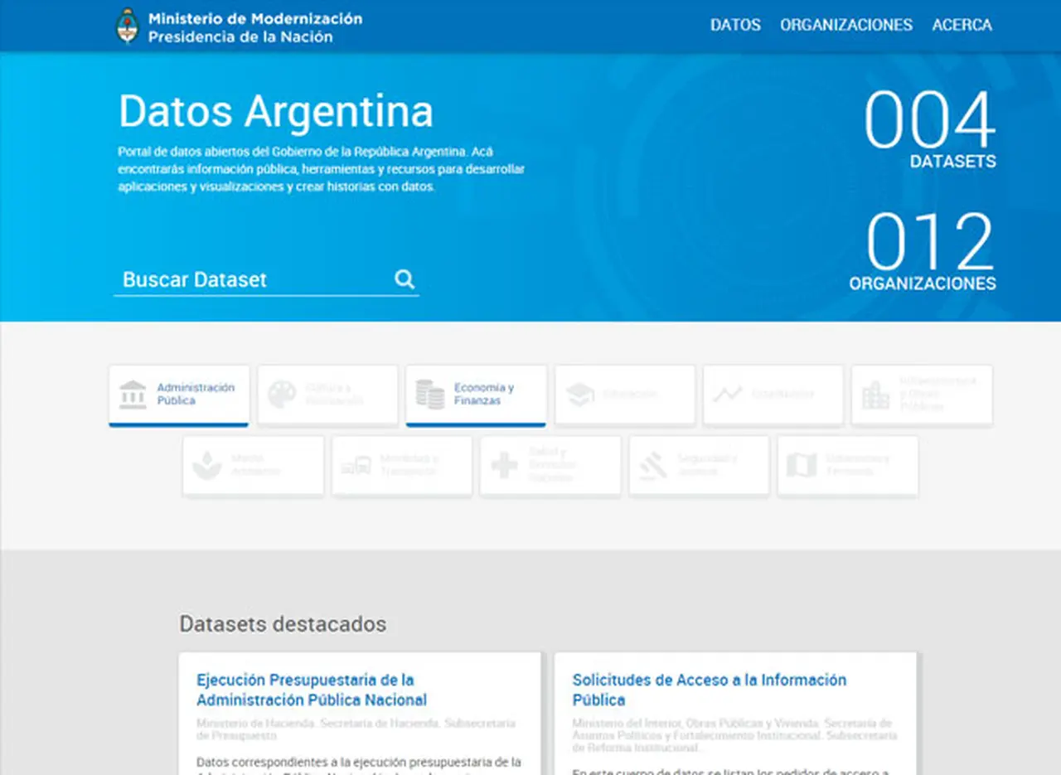Click the Datasets destacados heading
The height and width of the screenshot is (775, 1061).
(x=283, y=623)
